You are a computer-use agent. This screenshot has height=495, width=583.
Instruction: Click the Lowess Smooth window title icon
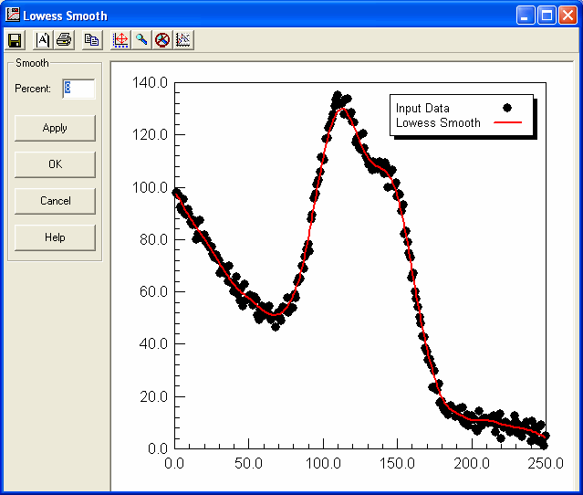click(12, 15)
